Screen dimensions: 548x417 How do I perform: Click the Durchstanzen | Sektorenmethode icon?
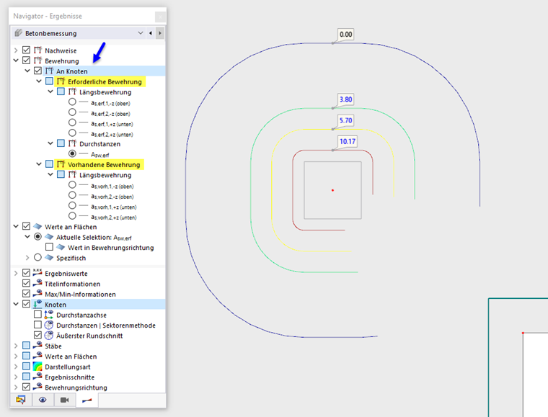pyautogui.click(x=49, y=325)
